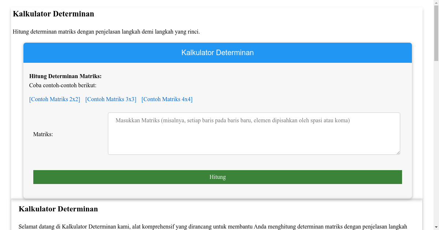
Task: Click the Contoh Matriks 2x2 example link
Action: pos(55,99)
